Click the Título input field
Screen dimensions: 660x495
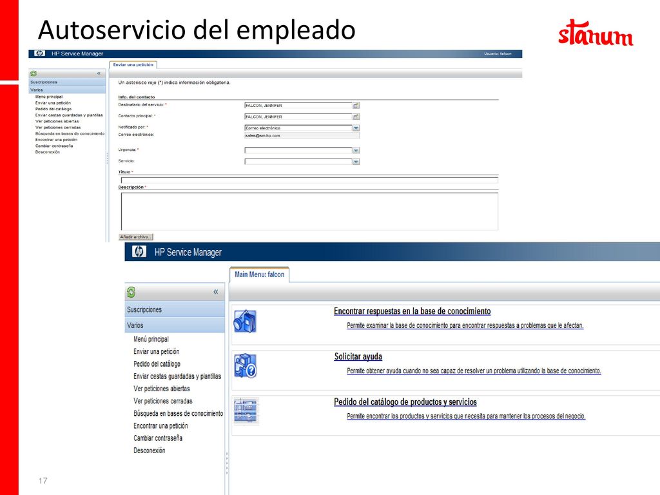pos(309,180)
